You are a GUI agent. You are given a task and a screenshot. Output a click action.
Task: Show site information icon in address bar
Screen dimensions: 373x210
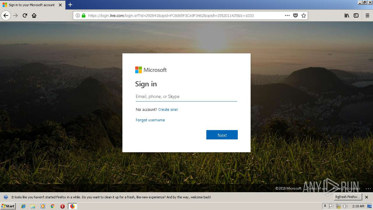coord(78,15)
